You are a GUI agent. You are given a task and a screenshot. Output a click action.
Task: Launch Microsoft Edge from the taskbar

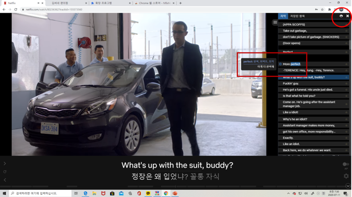(85, 193)
